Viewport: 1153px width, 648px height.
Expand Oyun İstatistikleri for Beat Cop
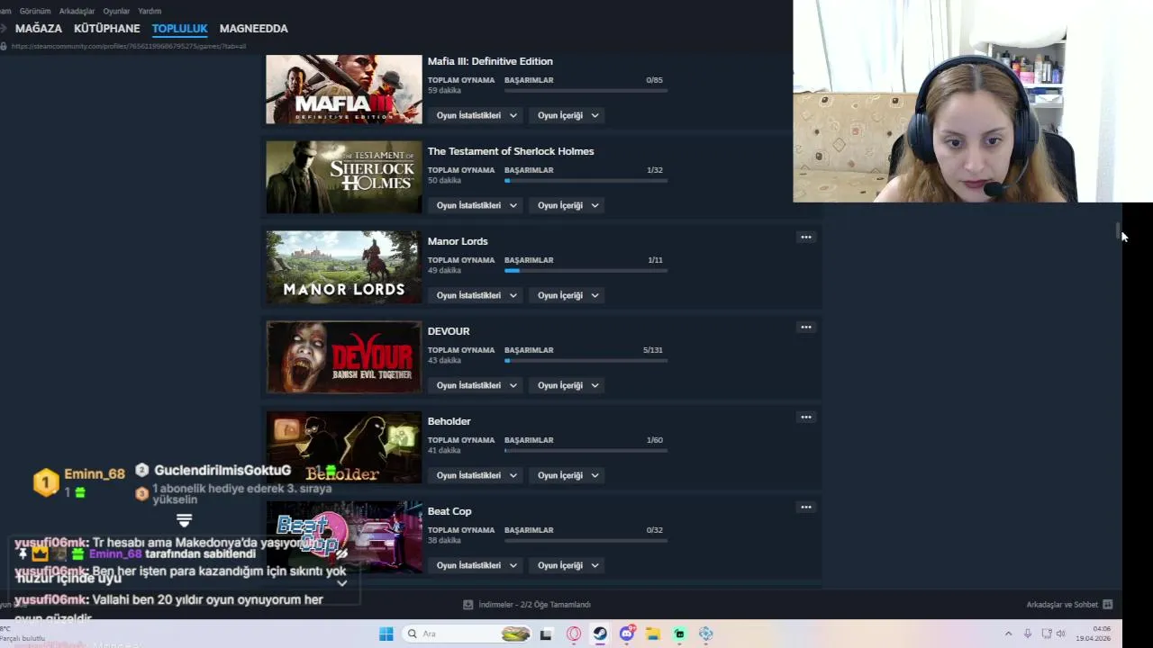point(476,565)
